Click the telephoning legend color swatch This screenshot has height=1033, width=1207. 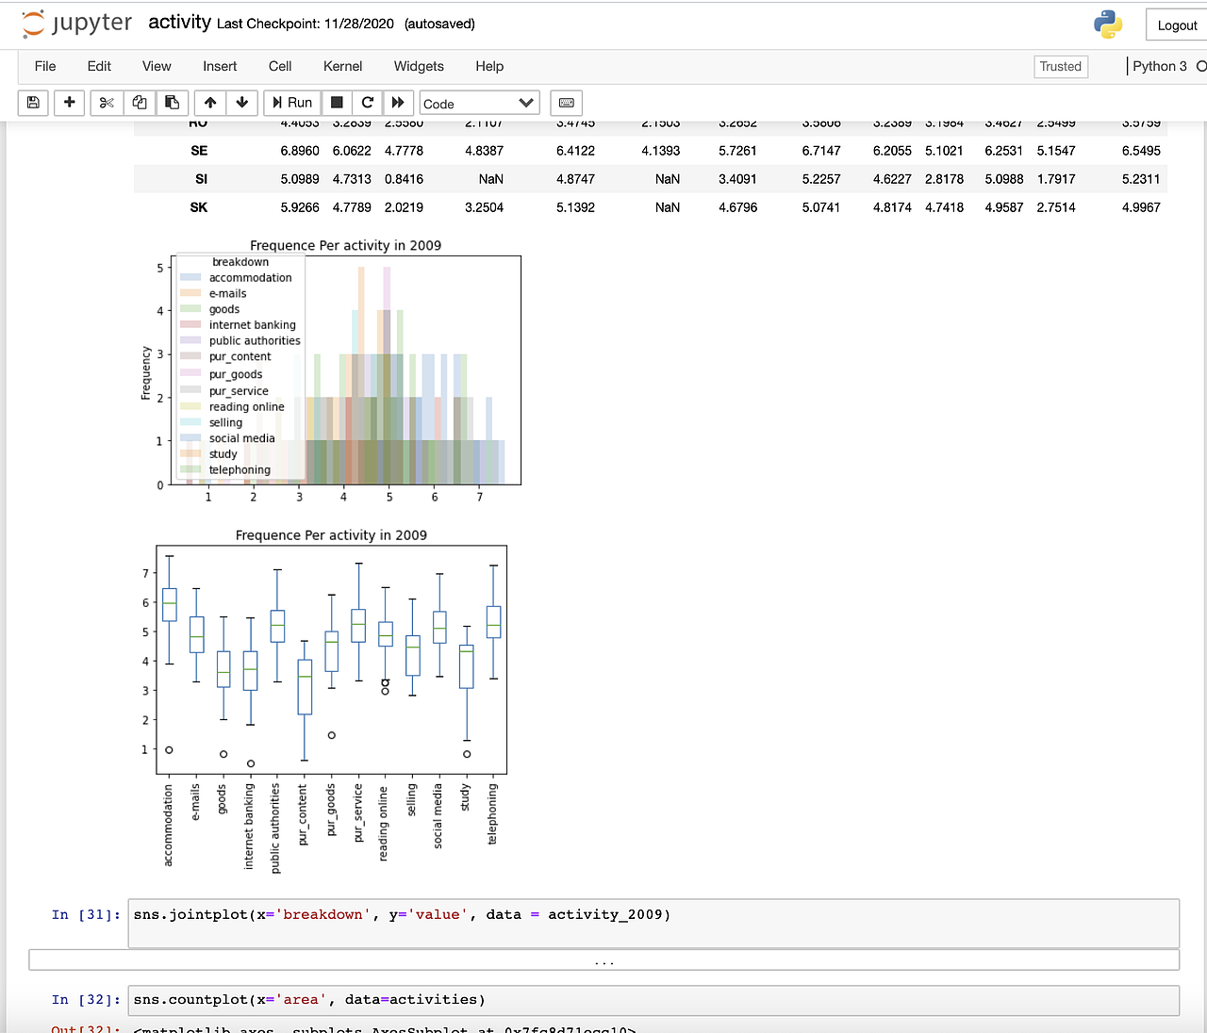190,469
